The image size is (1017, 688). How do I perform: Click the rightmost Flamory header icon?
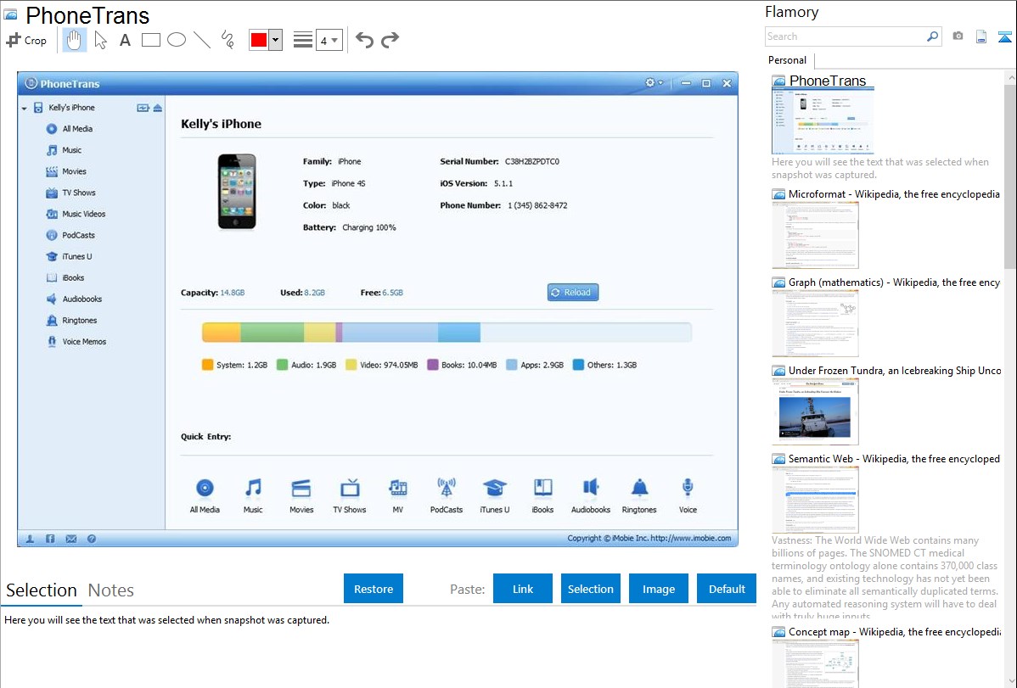[1004, 36]
